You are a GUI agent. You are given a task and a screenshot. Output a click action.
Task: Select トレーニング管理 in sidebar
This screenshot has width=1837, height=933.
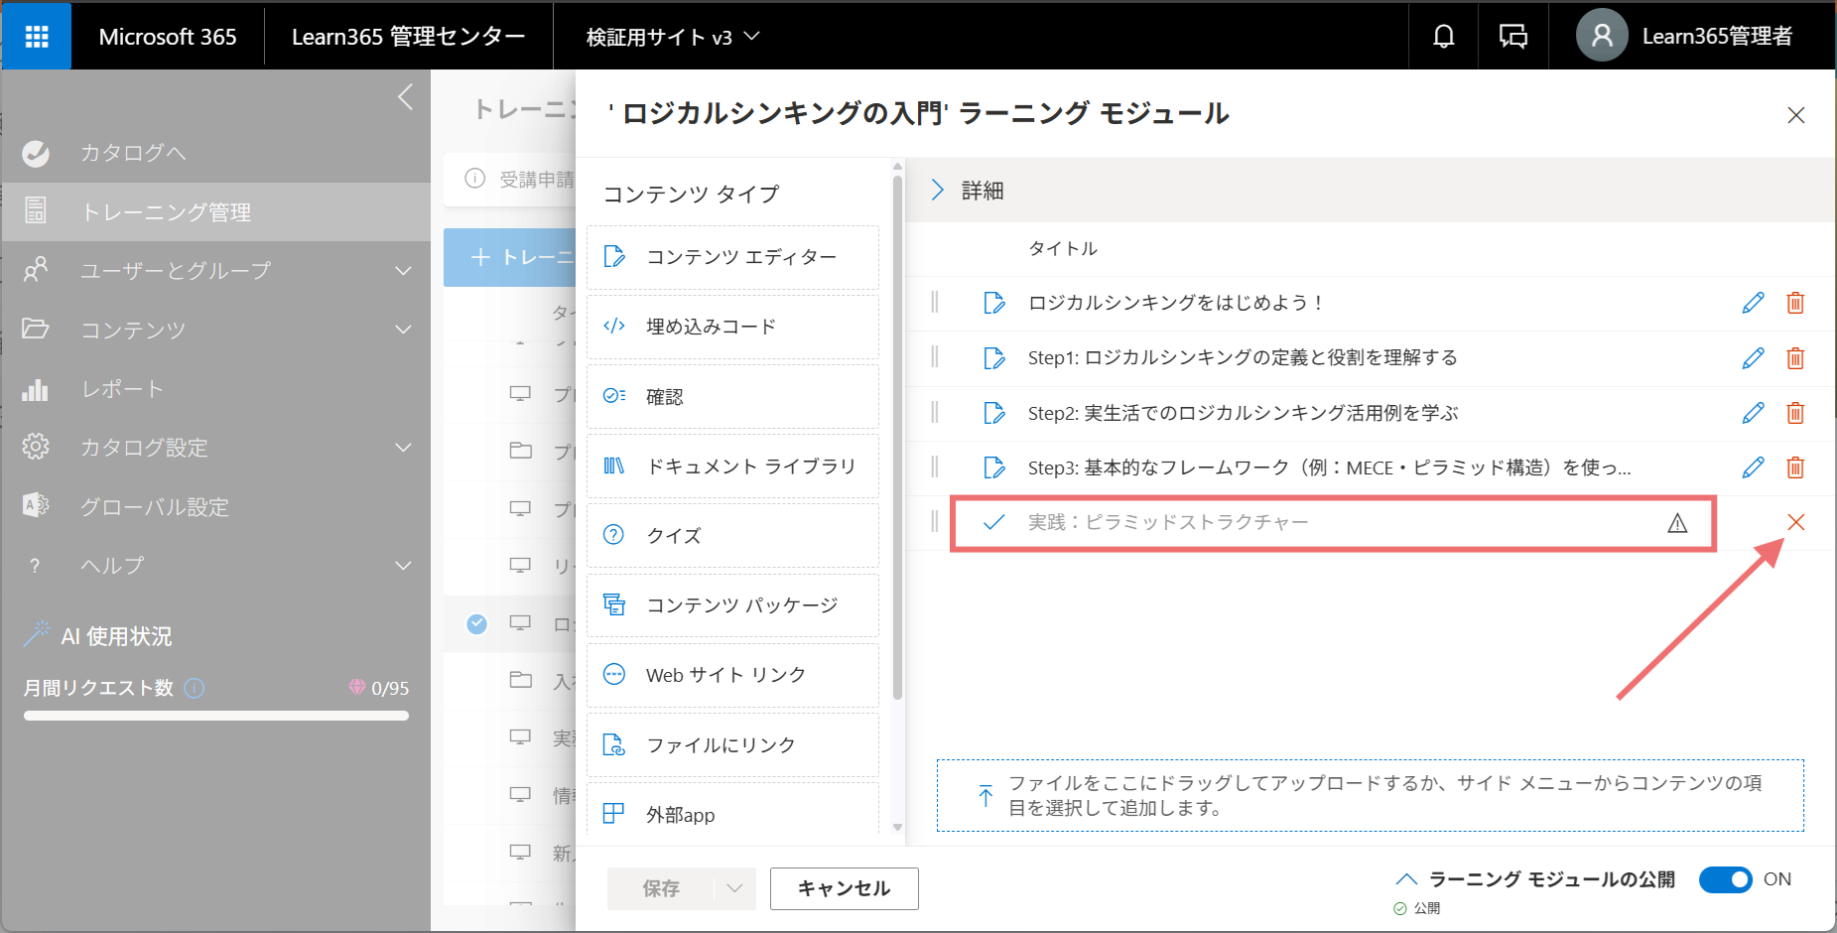pos(216,211)
